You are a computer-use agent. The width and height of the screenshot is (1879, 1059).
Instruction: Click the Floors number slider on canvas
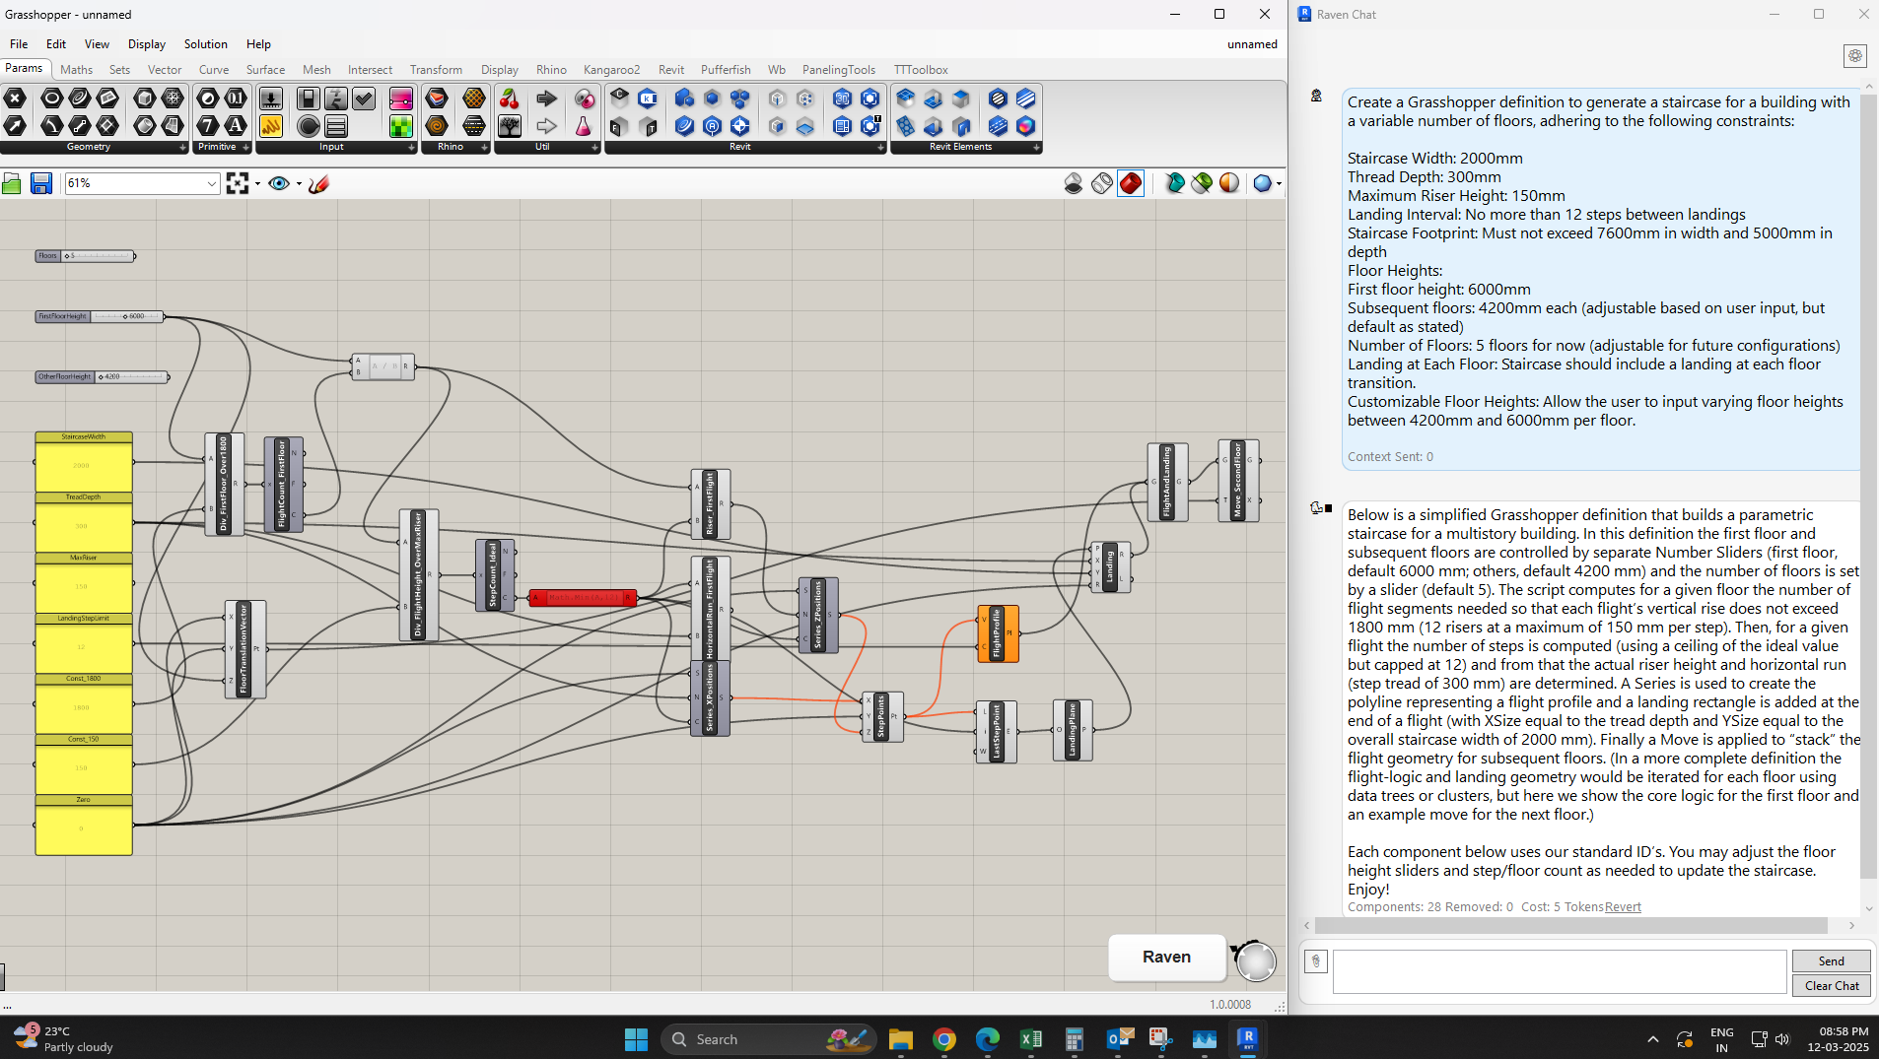(x=84, y=255)
